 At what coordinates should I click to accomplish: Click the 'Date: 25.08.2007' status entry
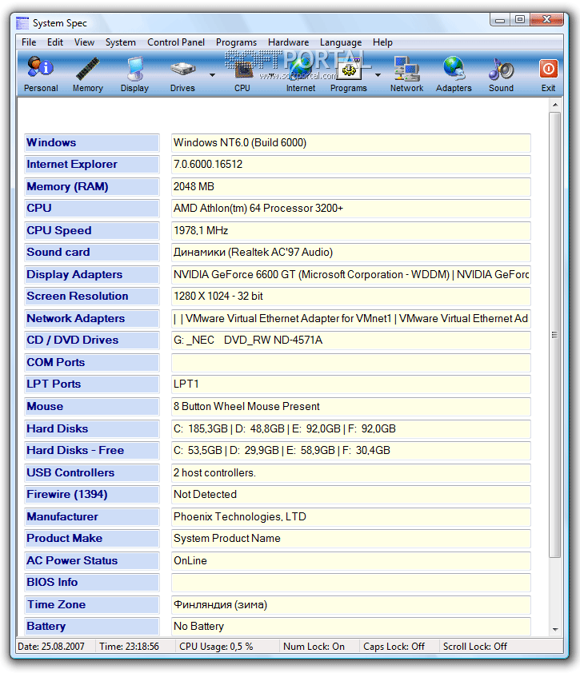click(x=51, y=647)
